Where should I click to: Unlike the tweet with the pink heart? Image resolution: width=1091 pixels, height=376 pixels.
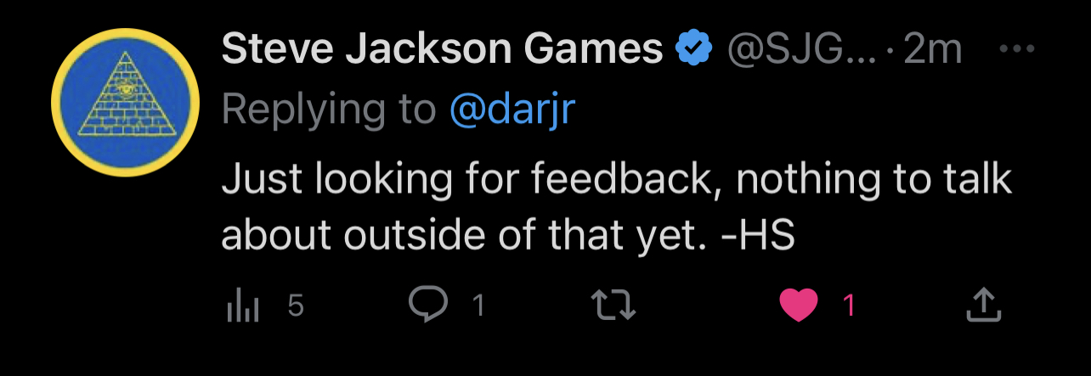point(798,306)
